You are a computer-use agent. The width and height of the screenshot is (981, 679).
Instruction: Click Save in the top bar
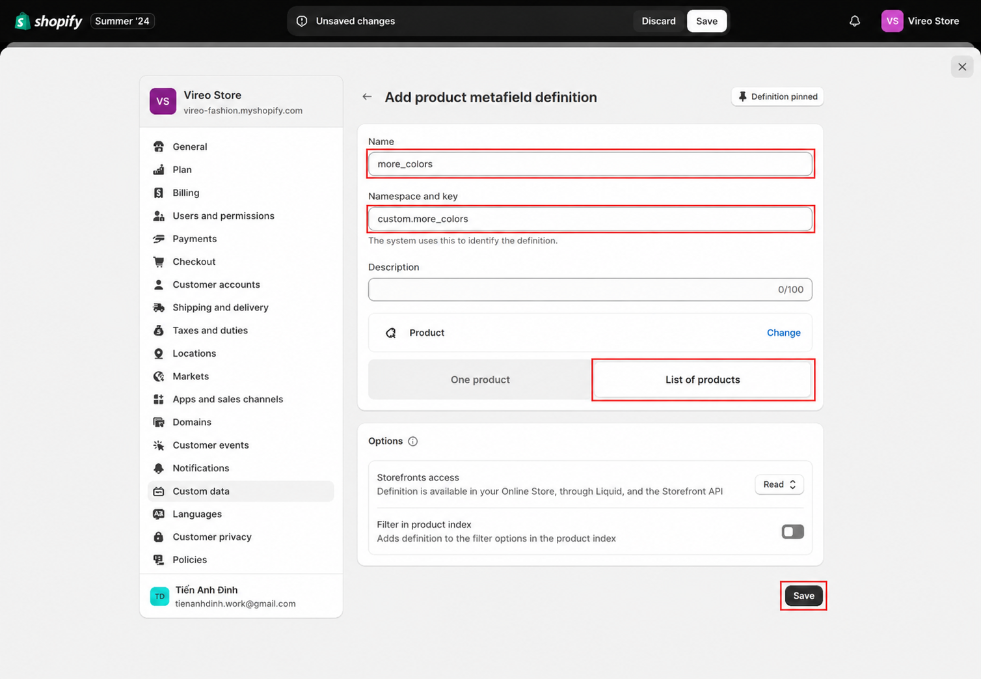tap(706, 21)
